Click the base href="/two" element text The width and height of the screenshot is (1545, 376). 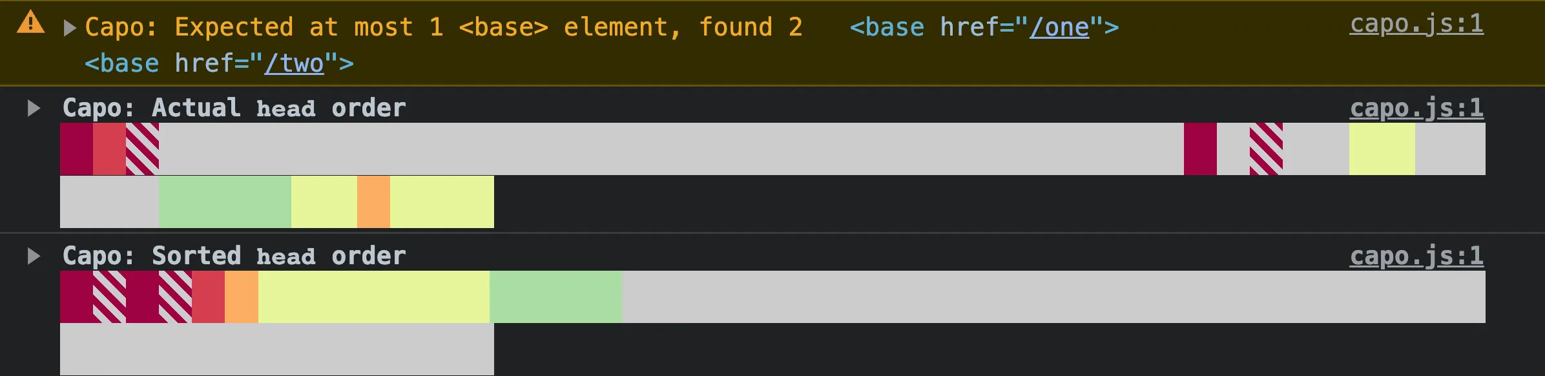220,63
